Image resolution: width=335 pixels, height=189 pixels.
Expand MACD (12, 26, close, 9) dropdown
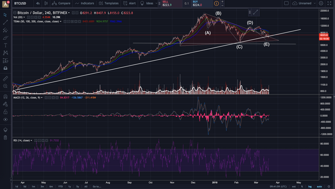42,97
